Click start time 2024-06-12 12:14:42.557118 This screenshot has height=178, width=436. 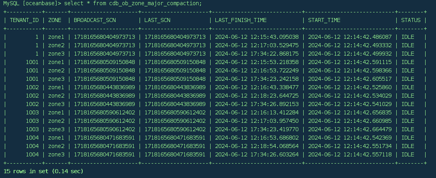tap(350, 154)
